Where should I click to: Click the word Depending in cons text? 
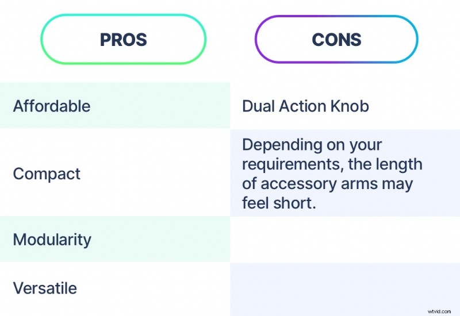click(x=280, y=145)
